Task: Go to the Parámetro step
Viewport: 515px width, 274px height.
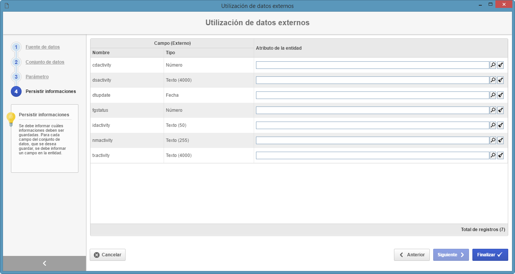Action: pos(37,77)
